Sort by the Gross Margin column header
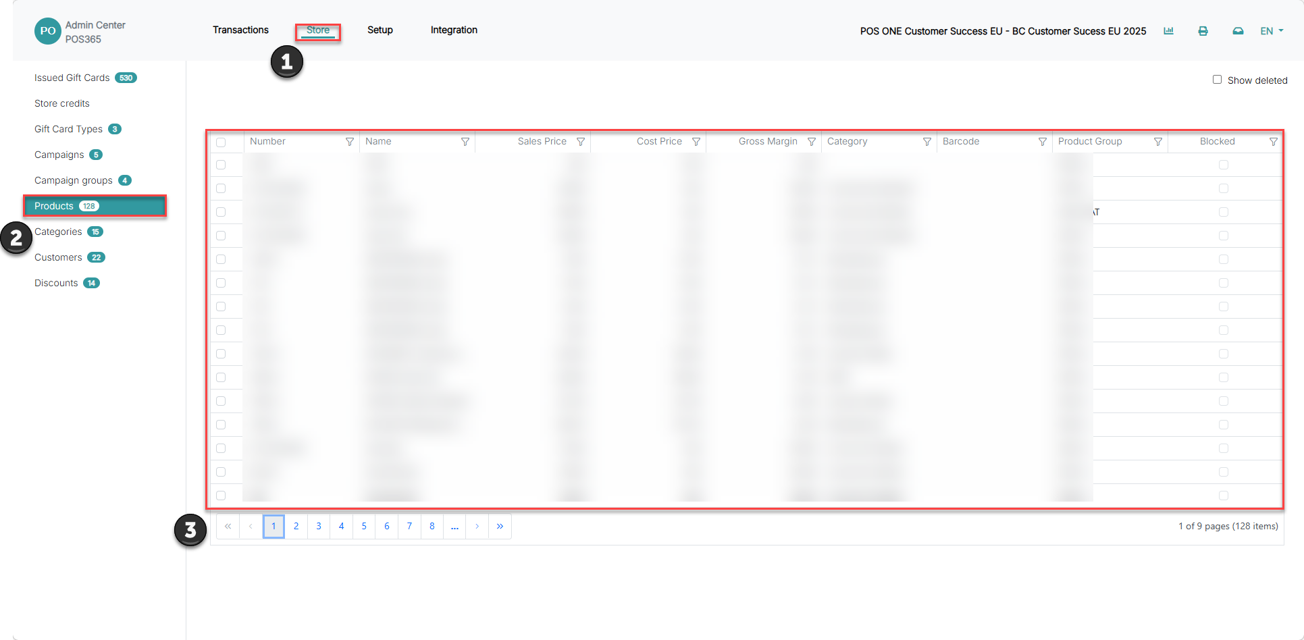 (x=768, y=141)
